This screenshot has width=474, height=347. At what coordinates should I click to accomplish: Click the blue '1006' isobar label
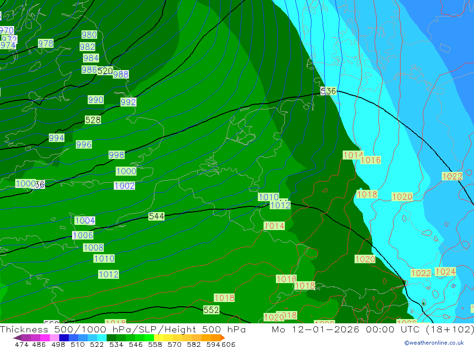tap(83, 235)
